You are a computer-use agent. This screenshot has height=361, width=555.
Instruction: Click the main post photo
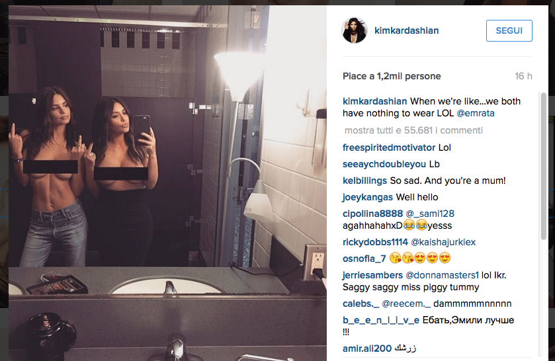pyautogui.click(x=167, y=183)
